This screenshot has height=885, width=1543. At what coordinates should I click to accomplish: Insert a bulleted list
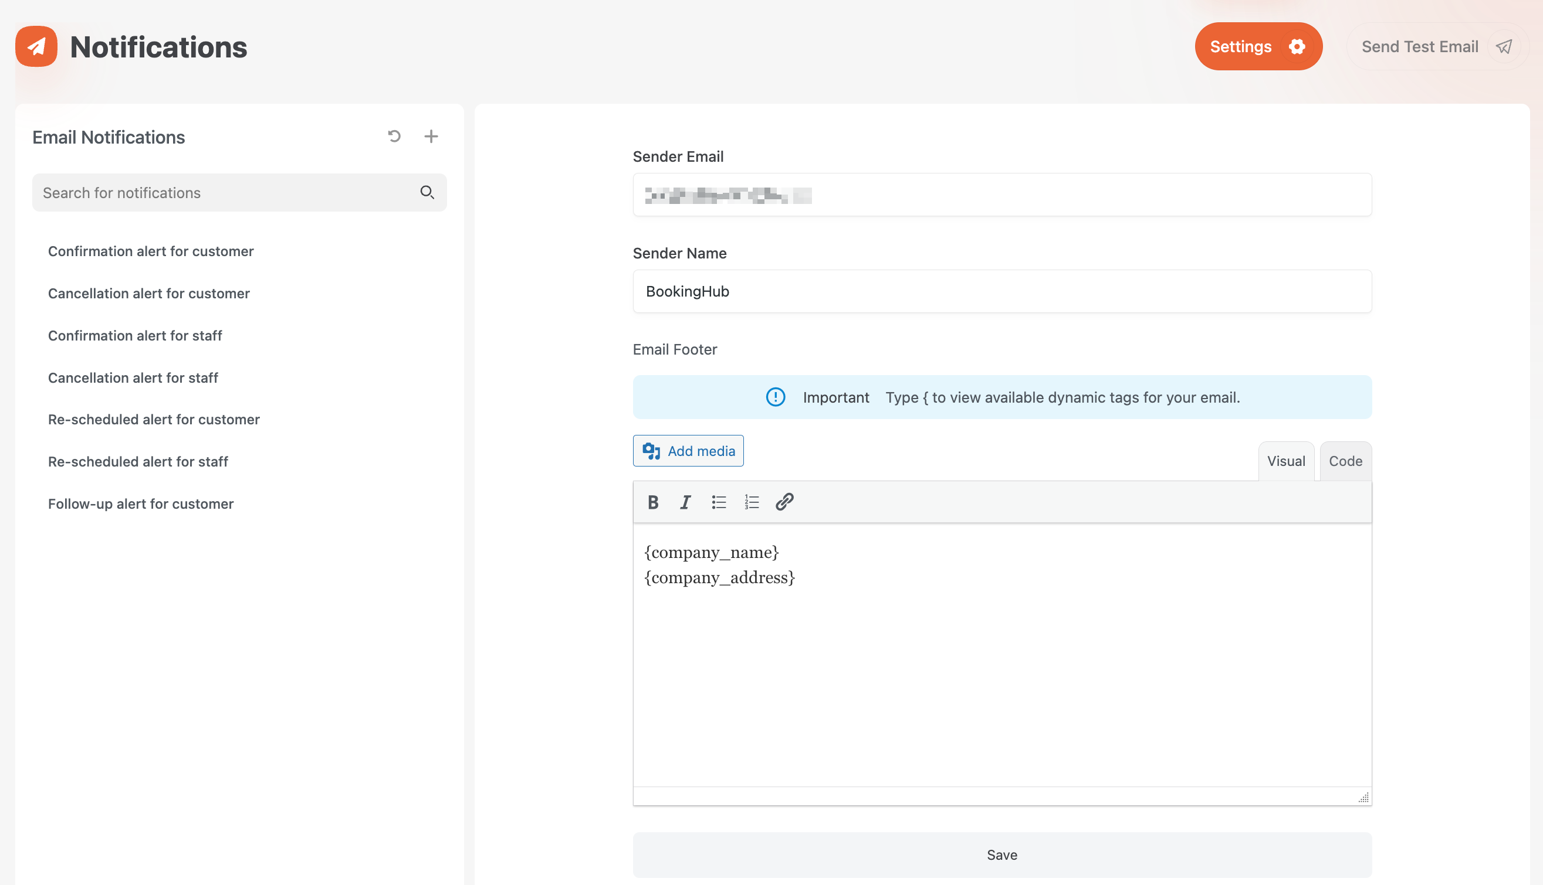719,502
